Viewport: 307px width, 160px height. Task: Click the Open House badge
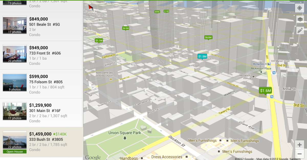15,152
